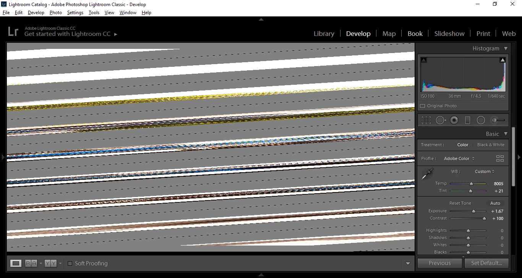
Task: Click the Exposure slider handle
Action: pyautogui.click(x=473, y=211)
